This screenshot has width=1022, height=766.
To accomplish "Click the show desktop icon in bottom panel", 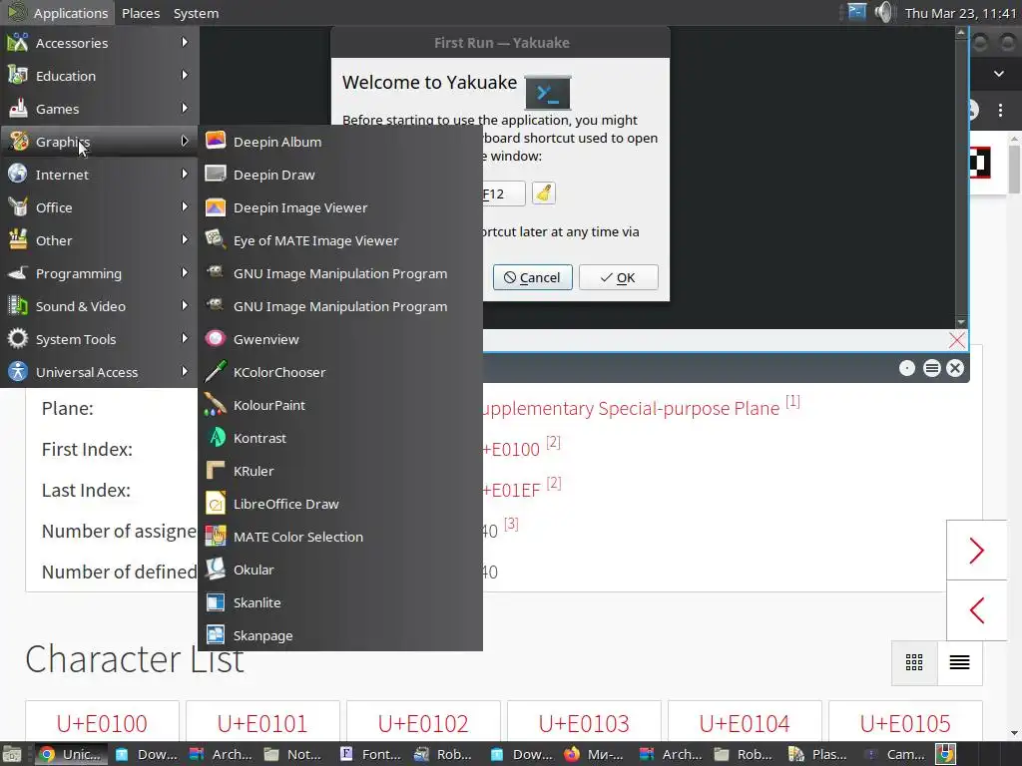I will pyautogui.click(x=11, y=754).
